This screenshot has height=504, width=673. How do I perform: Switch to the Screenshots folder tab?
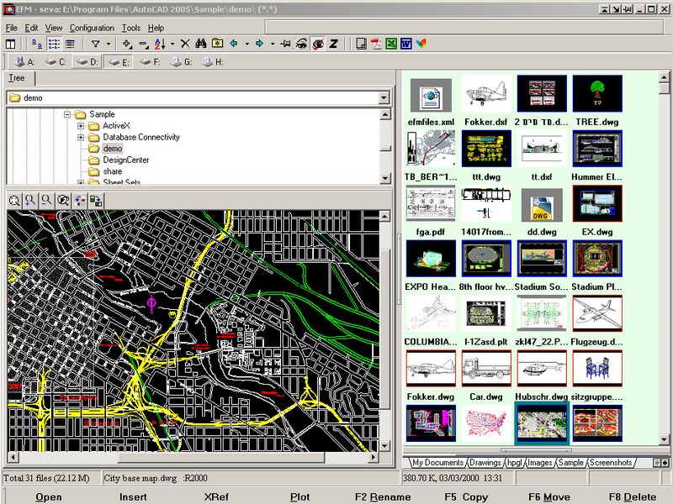click(x=611, y=463)
